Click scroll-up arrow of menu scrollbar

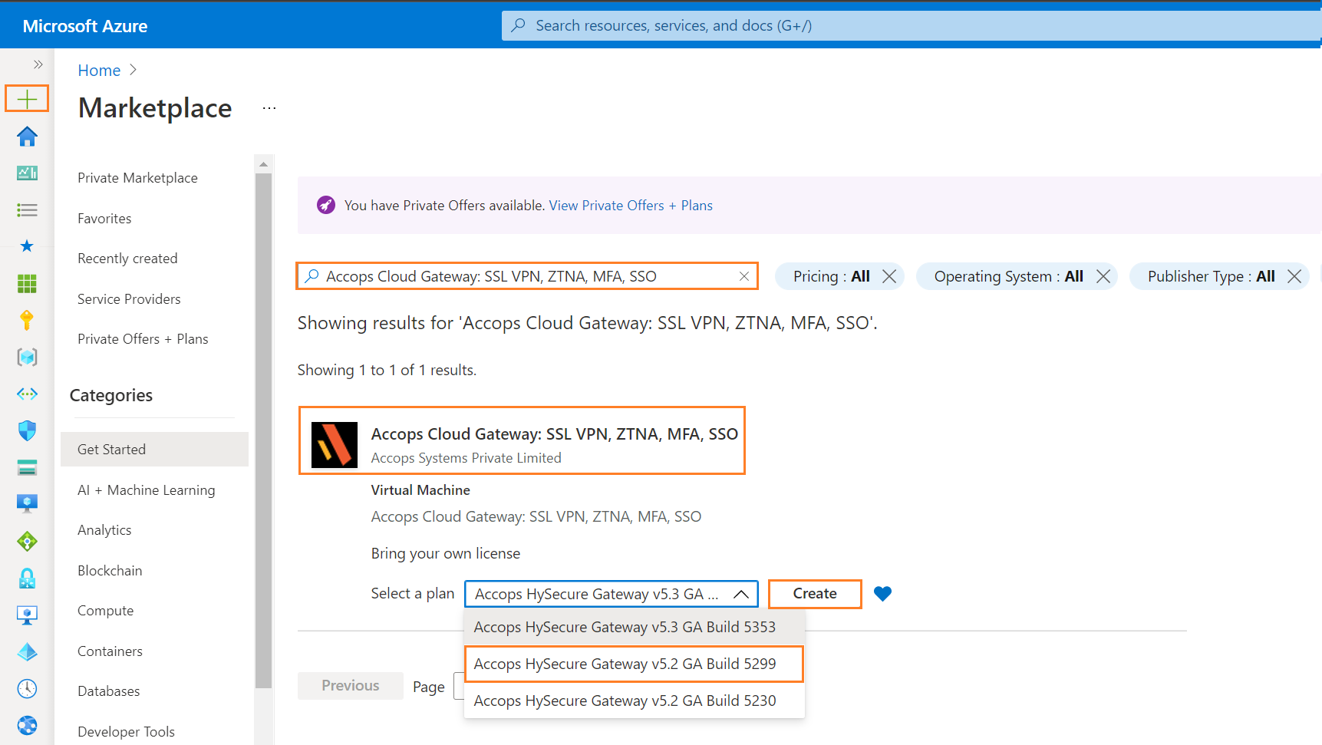[x=263, y=164]
